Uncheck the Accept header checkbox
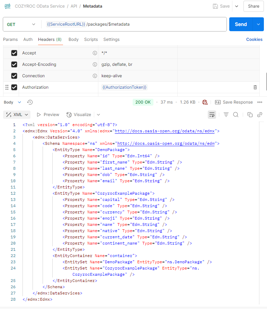Viewport: 267px width, 309px height. pyautogui.click(x=14, y=53)
